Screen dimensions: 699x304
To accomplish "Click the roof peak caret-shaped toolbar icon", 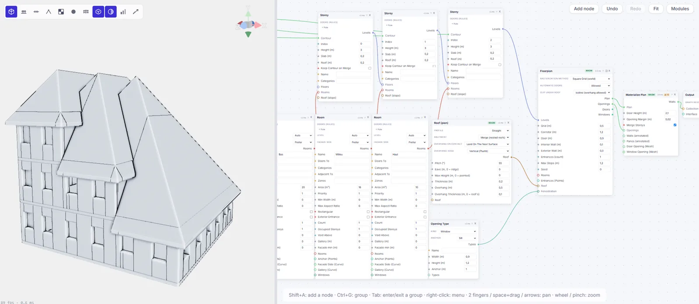I will (48, 12).
